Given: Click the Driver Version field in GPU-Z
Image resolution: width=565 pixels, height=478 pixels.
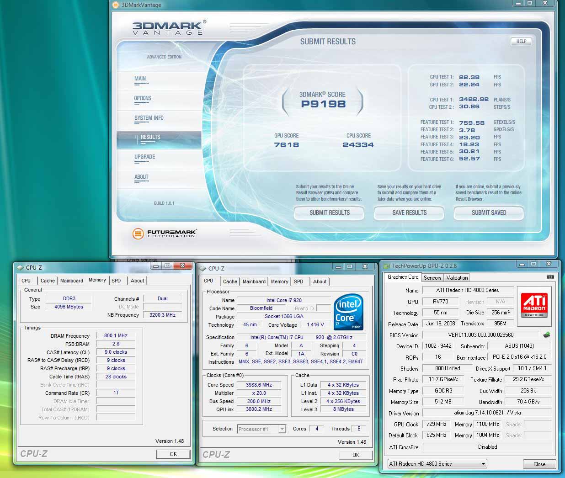Looking at the screenshot, I should (487, 413).
